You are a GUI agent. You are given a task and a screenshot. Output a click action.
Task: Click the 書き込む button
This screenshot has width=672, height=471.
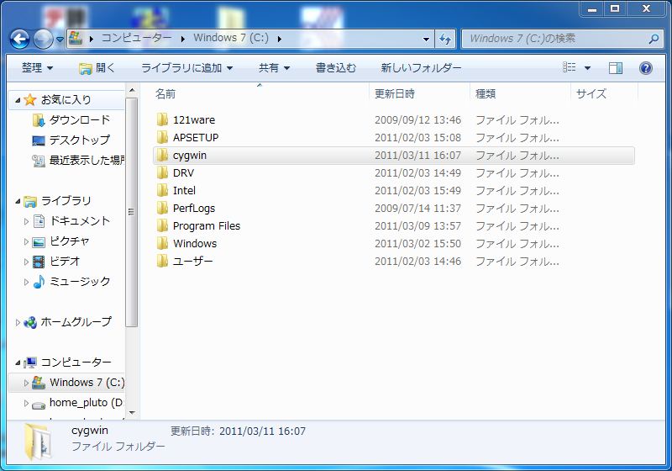tap(335, 68)
